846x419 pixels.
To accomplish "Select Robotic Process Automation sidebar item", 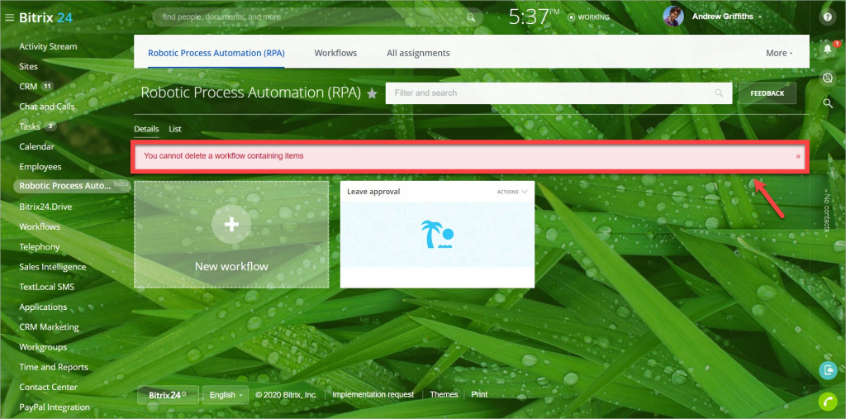I will (72, 186).
